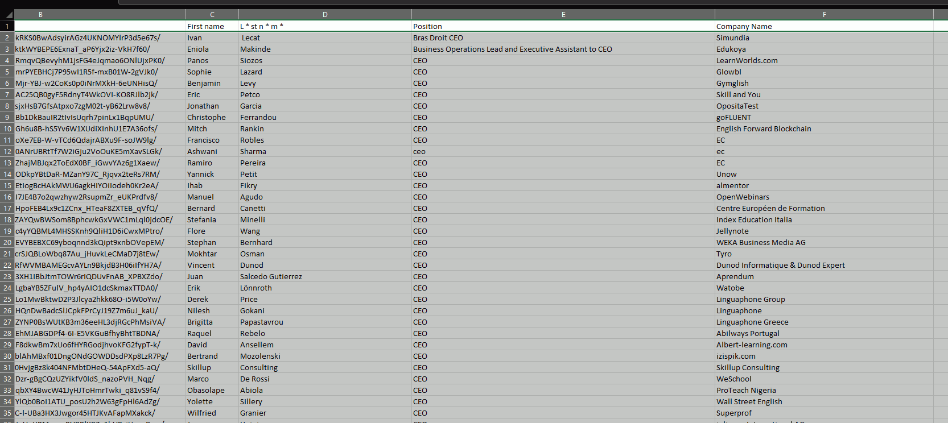Select the 'Papastavrou' last name cell
This screenshot has width=948, height=423.
(x=325, y=322)
